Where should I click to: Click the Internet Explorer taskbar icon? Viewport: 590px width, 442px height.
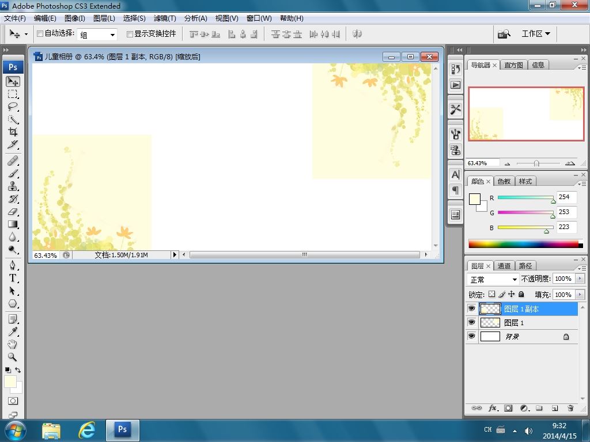click(x=86, y=430)
